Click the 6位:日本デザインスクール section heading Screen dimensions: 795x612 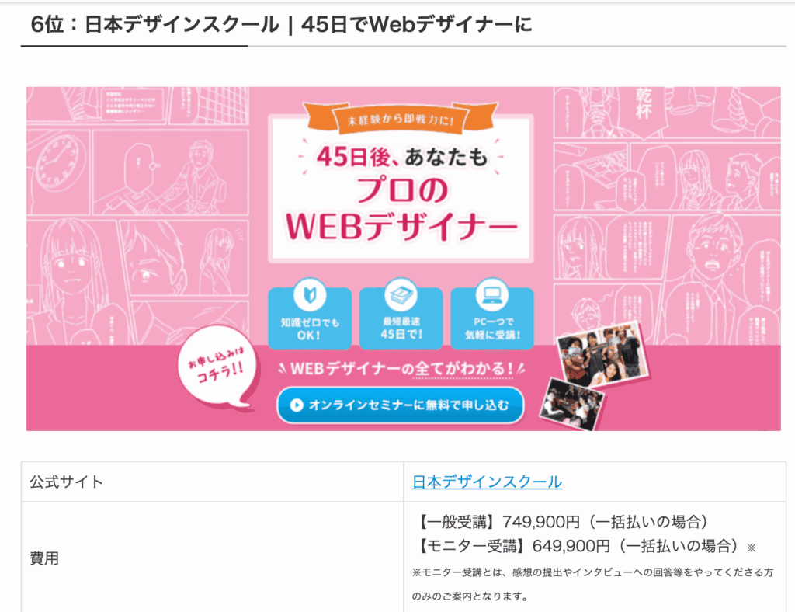tap(281, 24)
